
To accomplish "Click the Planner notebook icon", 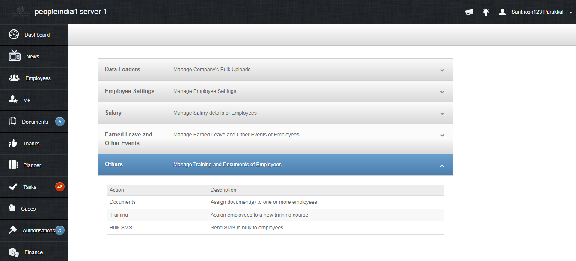I will click(x=13, y=165).
